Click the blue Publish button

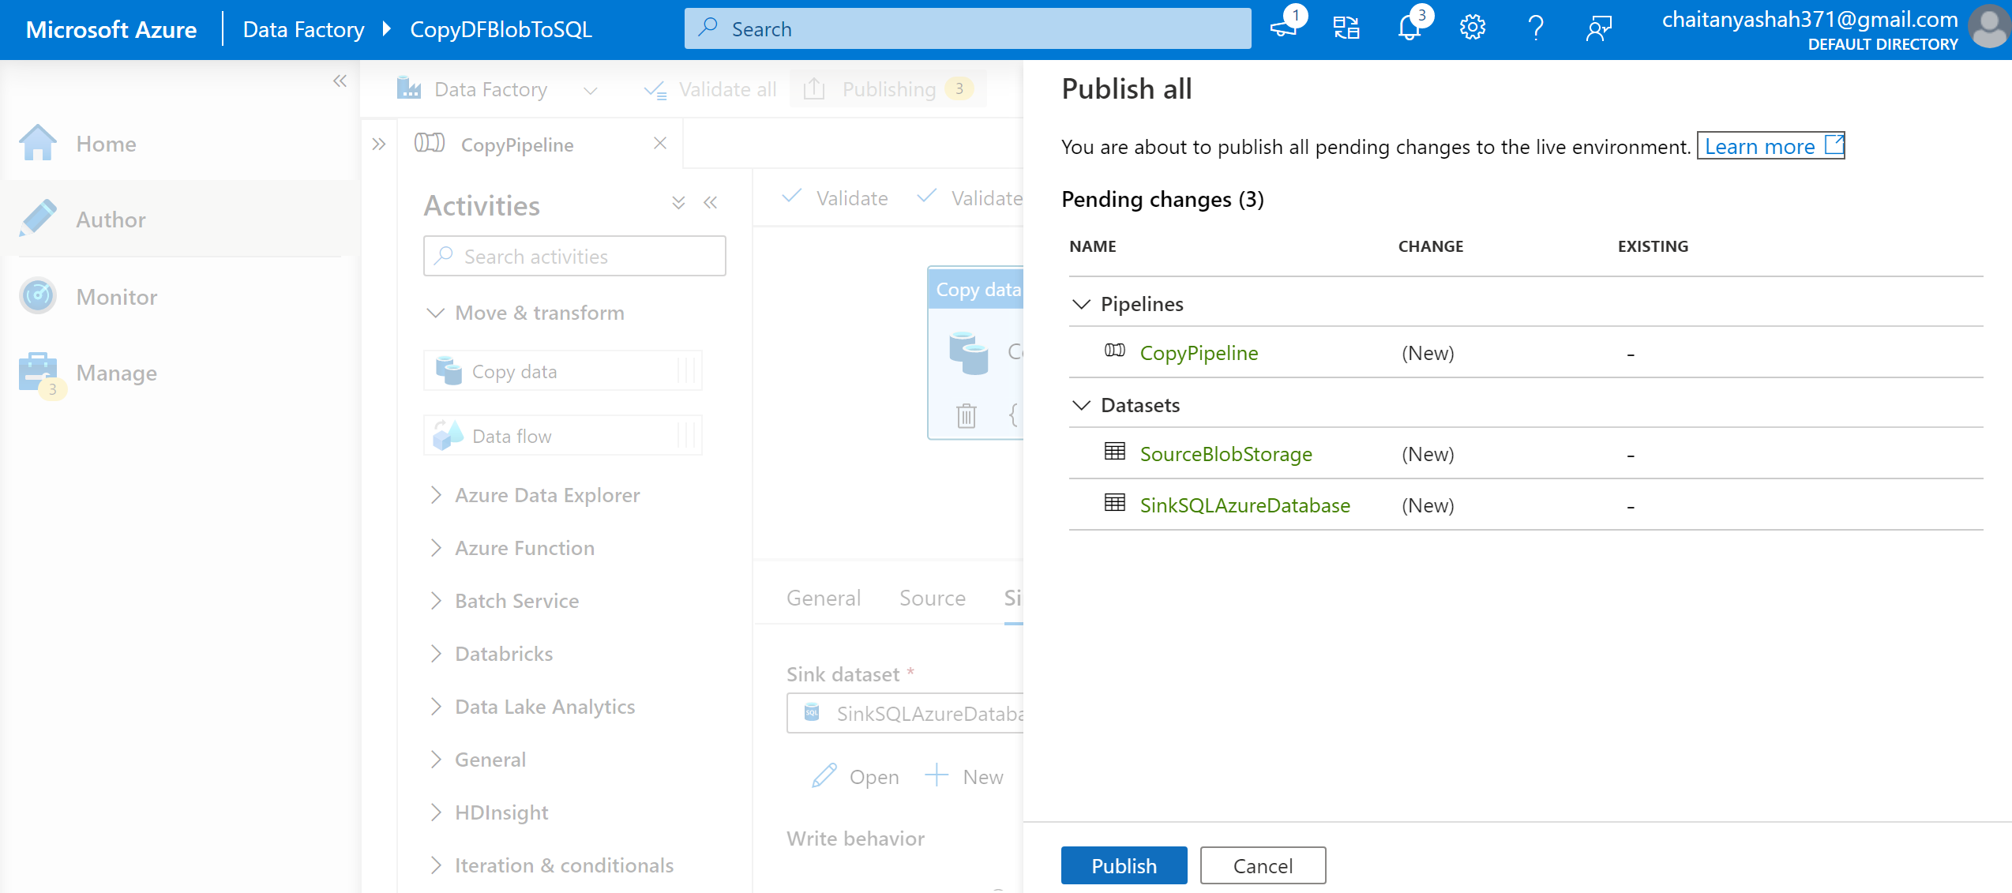pyautogui.click(x=1124, y=865)
